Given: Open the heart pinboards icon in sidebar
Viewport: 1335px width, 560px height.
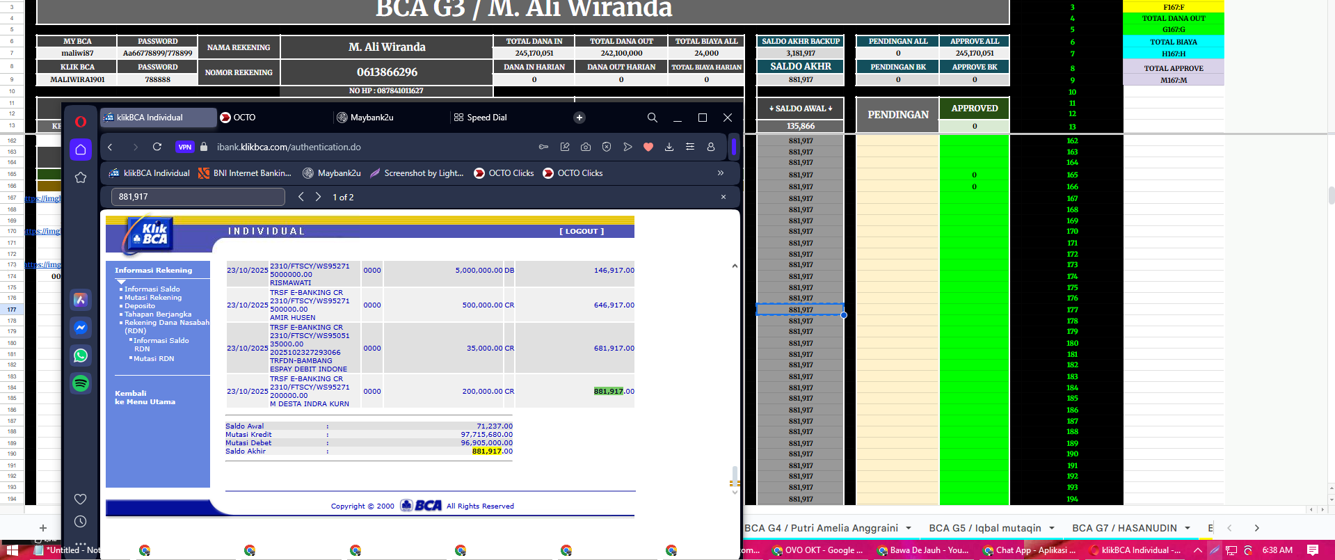Looking at the screenshot, I should click(x=81, y=499).
